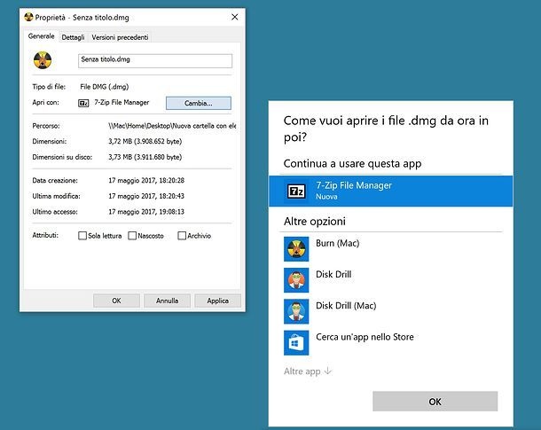Switch to the Dettagli tab
Screen dimensions: 541x430
tap(74, 37)
